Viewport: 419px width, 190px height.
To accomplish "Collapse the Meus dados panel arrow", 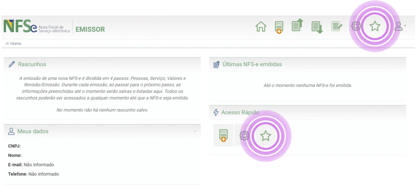I will [x=195, y=131].
